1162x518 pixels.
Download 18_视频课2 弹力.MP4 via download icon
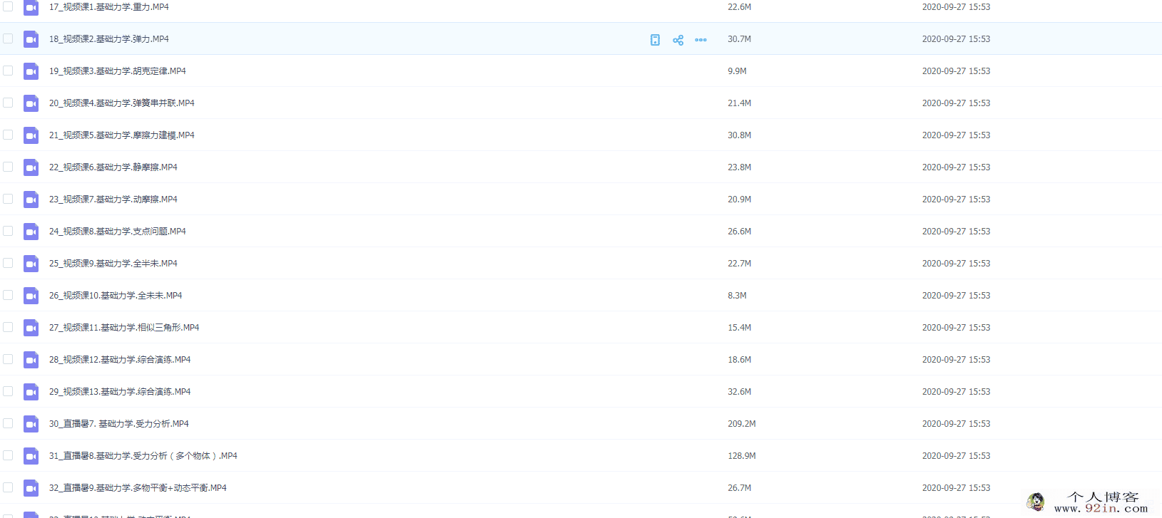[x=655, y=40]
